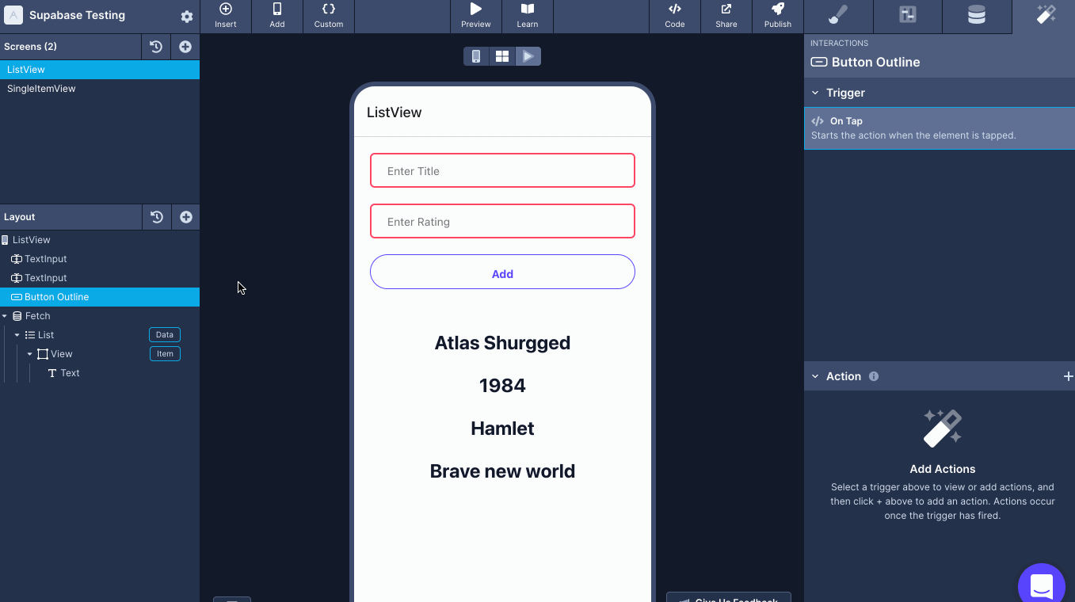
Task: Click the Action info icon
Action: point(874,376)
